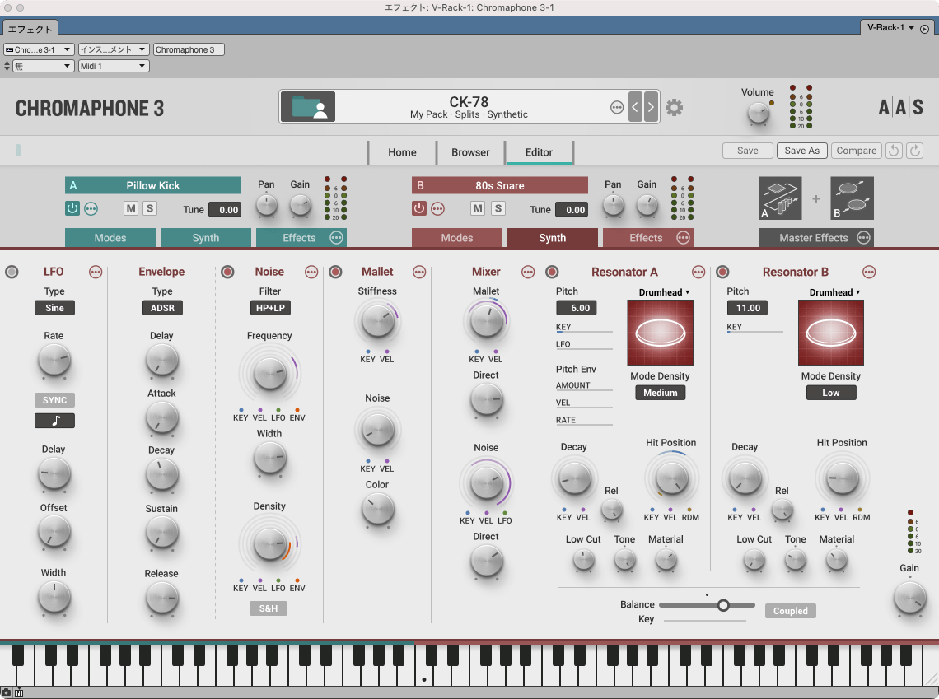Image resolution: width=939 pixels, height=699 pixels.
Task: Open the Noise Filter HP+LP selector
Action: pyautogui.click(x=270, y=308)
